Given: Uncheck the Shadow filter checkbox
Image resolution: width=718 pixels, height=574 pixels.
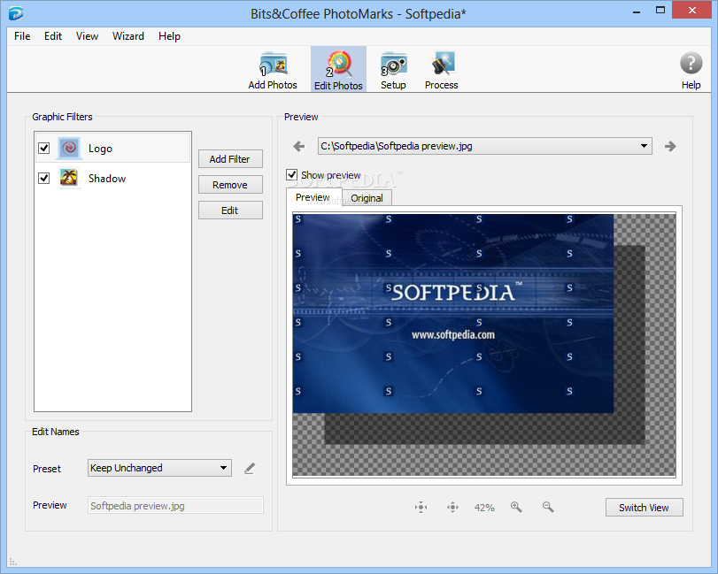Looking at the screenshot, I should click(x=44, y=178).
